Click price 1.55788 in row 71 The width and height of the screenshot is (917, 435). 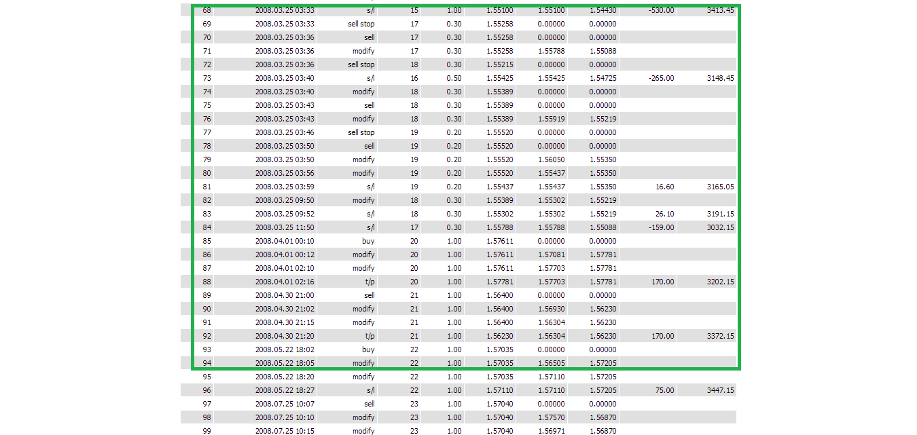click(551, 51)
